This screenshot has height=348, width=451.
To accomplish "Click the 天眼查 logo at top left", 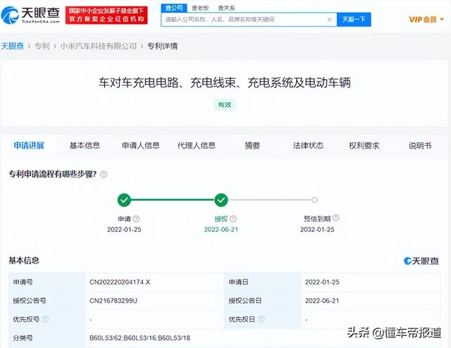I will tap(30, 14).
